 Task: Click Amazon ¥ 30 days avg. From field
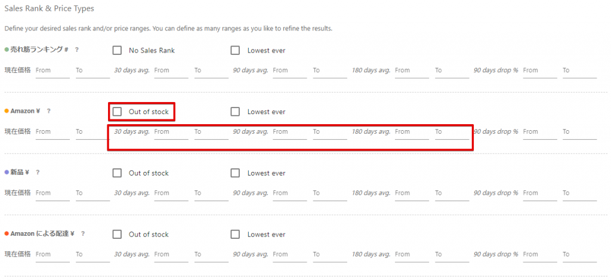[171, 132]
